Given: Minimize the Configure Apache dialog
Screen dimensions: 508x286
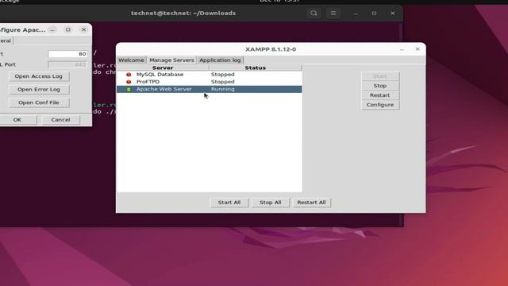Looking at the screenshot, I should click(x=52, y=29).
